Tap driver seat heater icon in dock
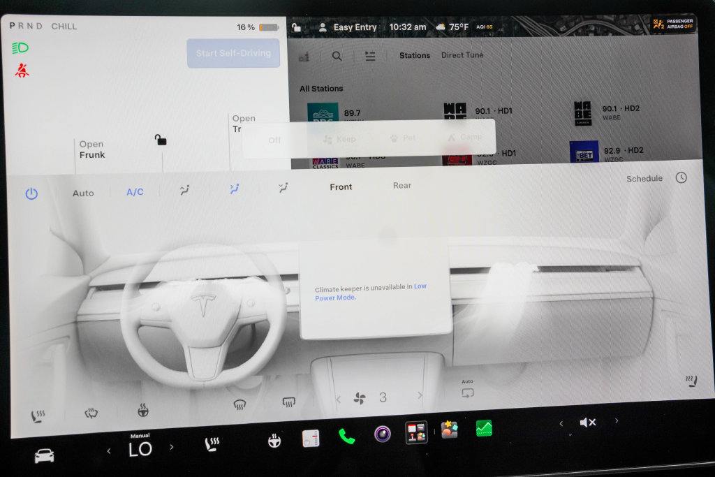 (x=212, y=443)
